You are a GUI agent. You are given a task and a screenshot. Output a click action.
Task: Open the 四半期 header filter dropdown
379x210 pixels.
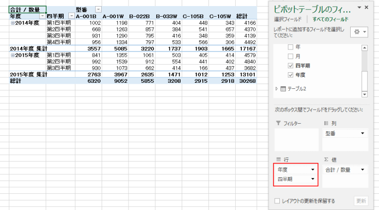click(70, 16)
